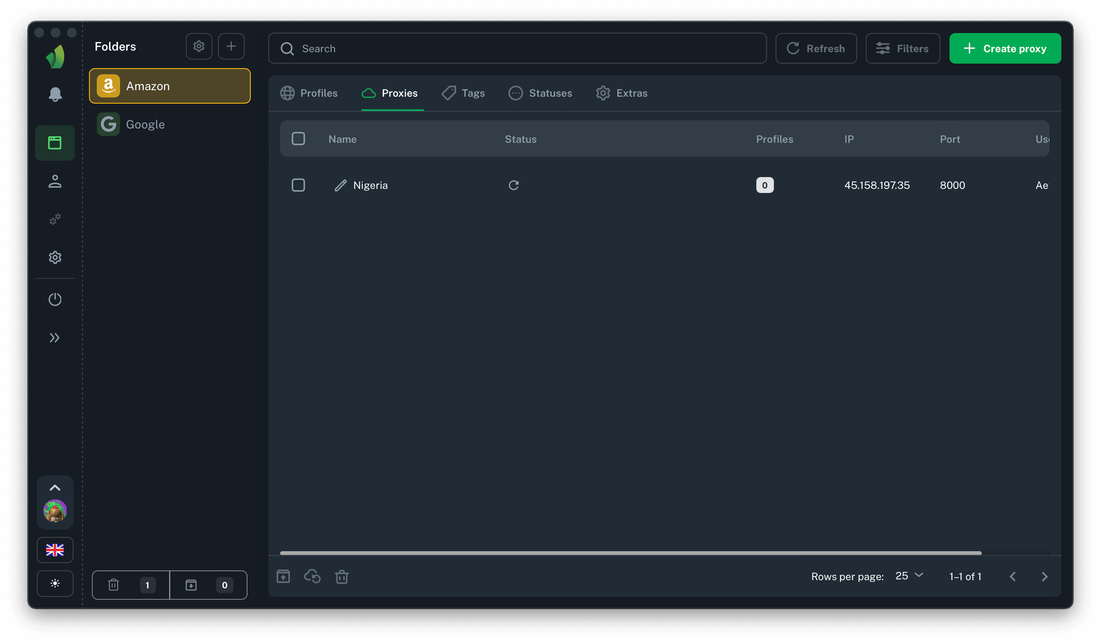Tick the select-all checkbox in table header
Viewport: 1101px width, 643px height.
[x=299, y=139]
